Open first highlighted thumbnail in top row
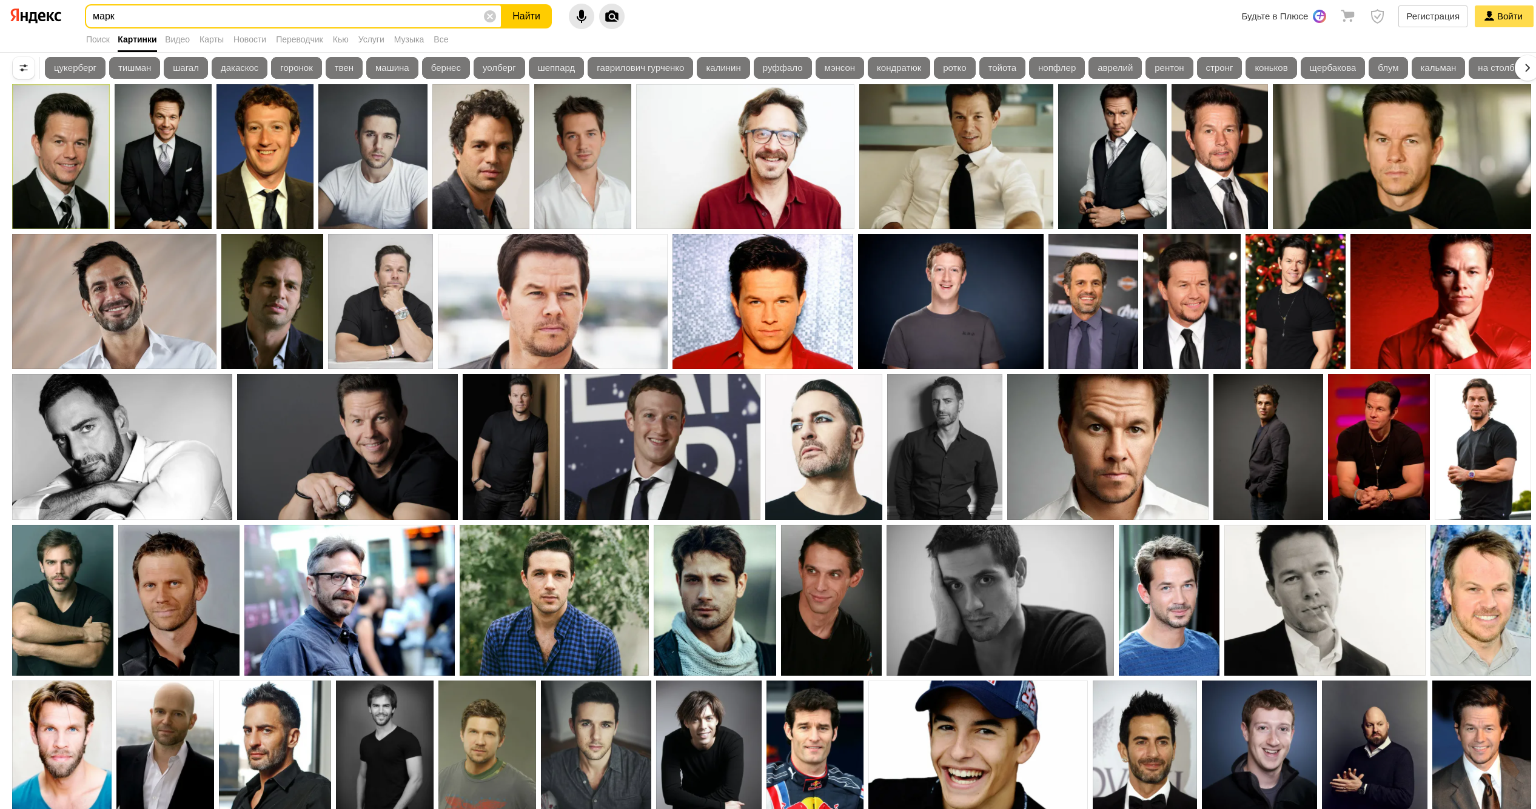This screenshot has width=1536, height=809. (61, 156)
